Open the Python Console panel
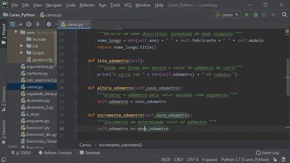Image resolution: width=290 pixels, height=163 pixels. click(55, 153)
